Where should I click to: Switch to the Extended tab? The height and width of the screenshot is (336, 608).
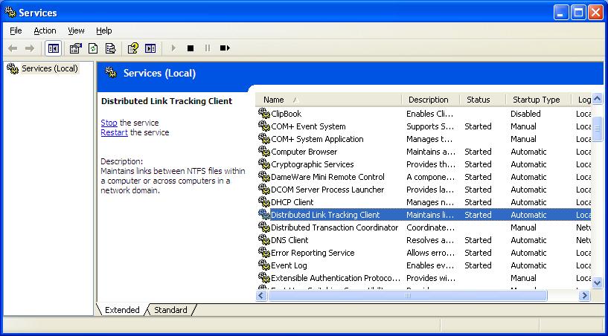[x=122, y=310]
